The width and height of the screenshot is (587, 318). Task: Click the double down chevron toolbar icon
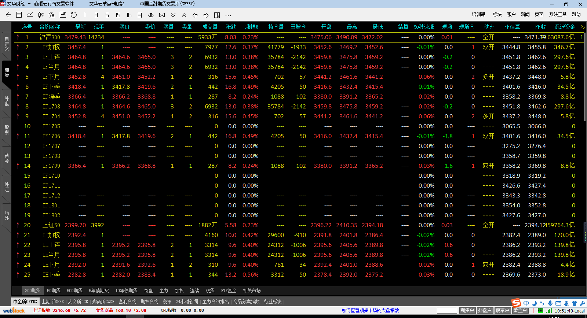(173, 15)
